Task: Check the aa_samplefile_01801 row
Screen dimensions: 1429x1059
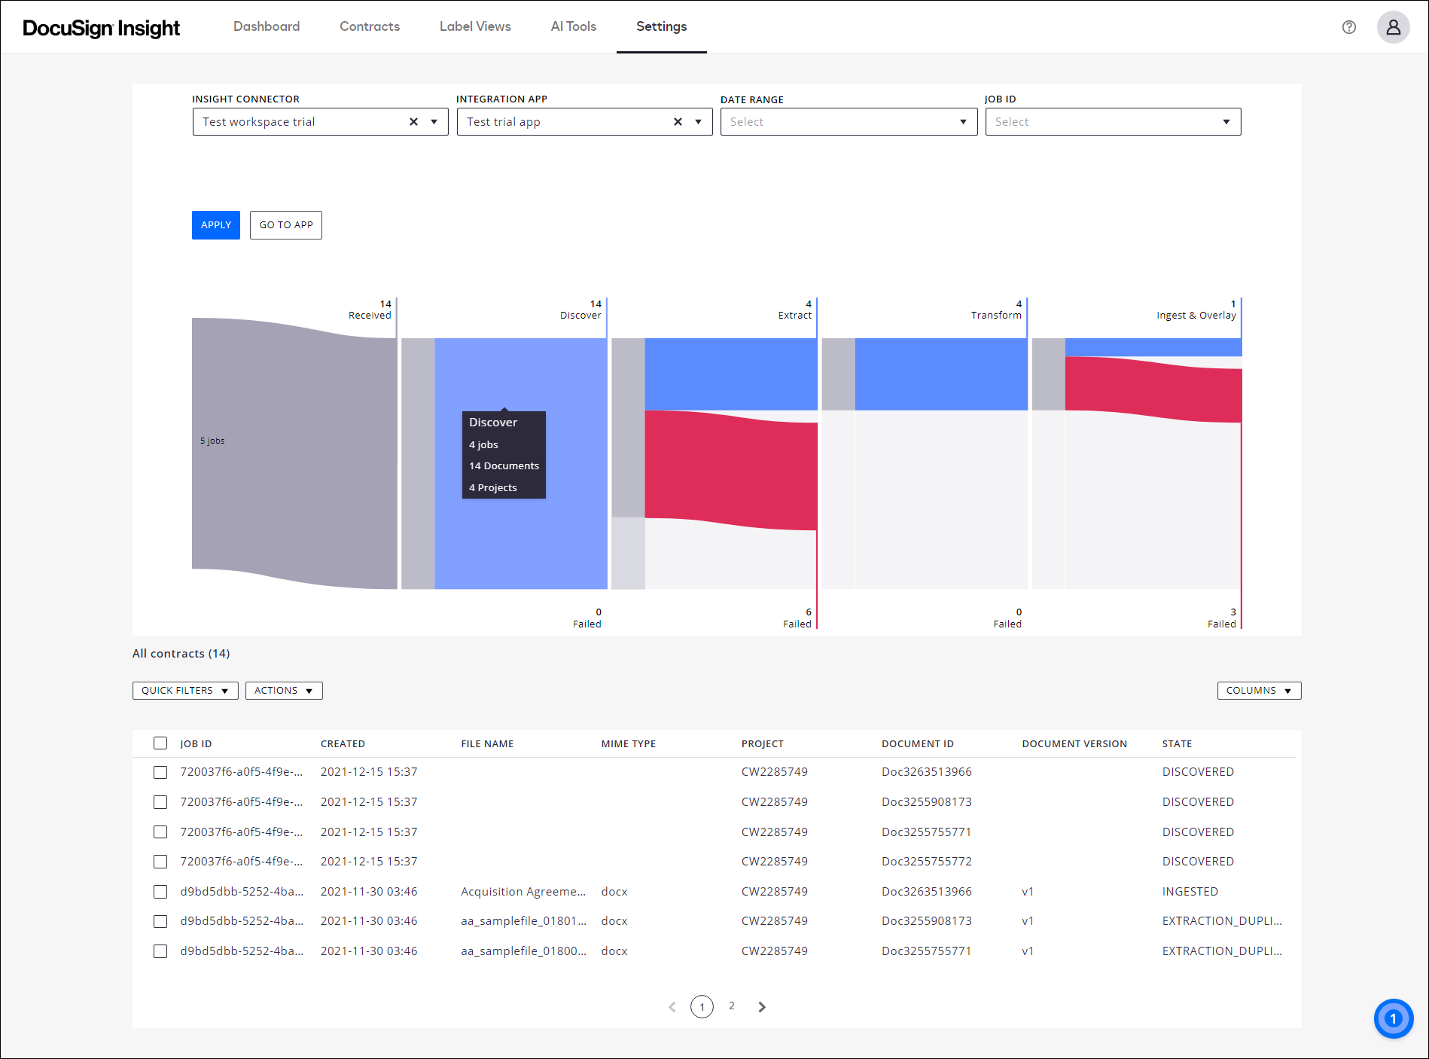Action: point(160,921)
